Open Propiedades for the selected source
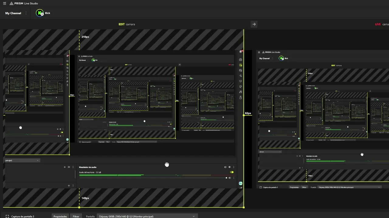The height and width of the screenshot is (218, 389). point(60,216)
